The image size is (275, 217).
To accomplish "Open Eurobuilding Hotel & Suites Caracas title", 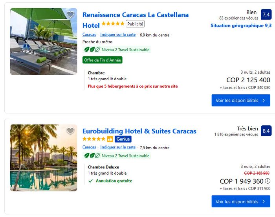I will point(139,131).
